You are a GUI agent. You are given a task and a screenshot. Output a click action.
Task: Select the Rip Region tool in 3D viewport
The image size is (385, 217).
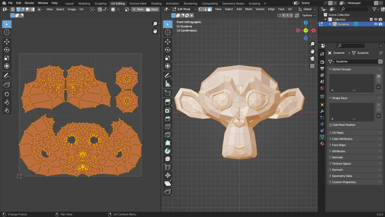[x=168, y=191]
